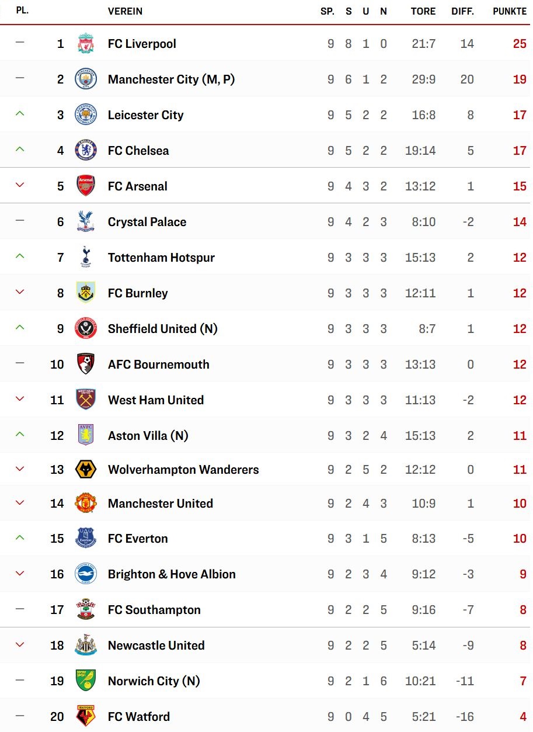Click the VEREIN column header
533x732 pixels.
[125, 11]
